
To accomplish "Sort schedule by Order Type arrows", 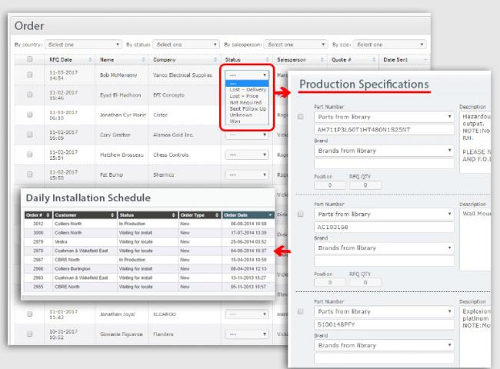I will (217, 215).
